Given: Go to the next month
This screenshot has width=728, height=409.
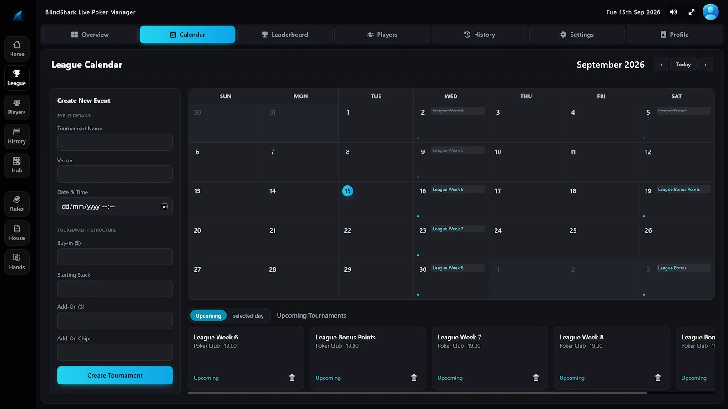Looking at the screenshot, I should coord(706,65).
